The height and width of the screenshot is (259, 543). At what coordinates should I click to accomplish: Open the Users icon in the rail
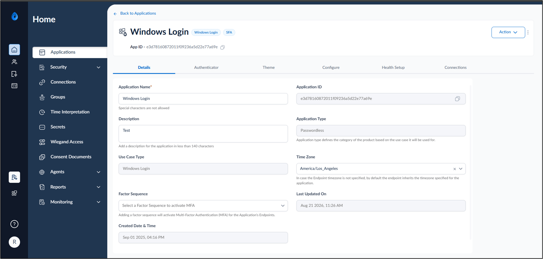(14, 62)
